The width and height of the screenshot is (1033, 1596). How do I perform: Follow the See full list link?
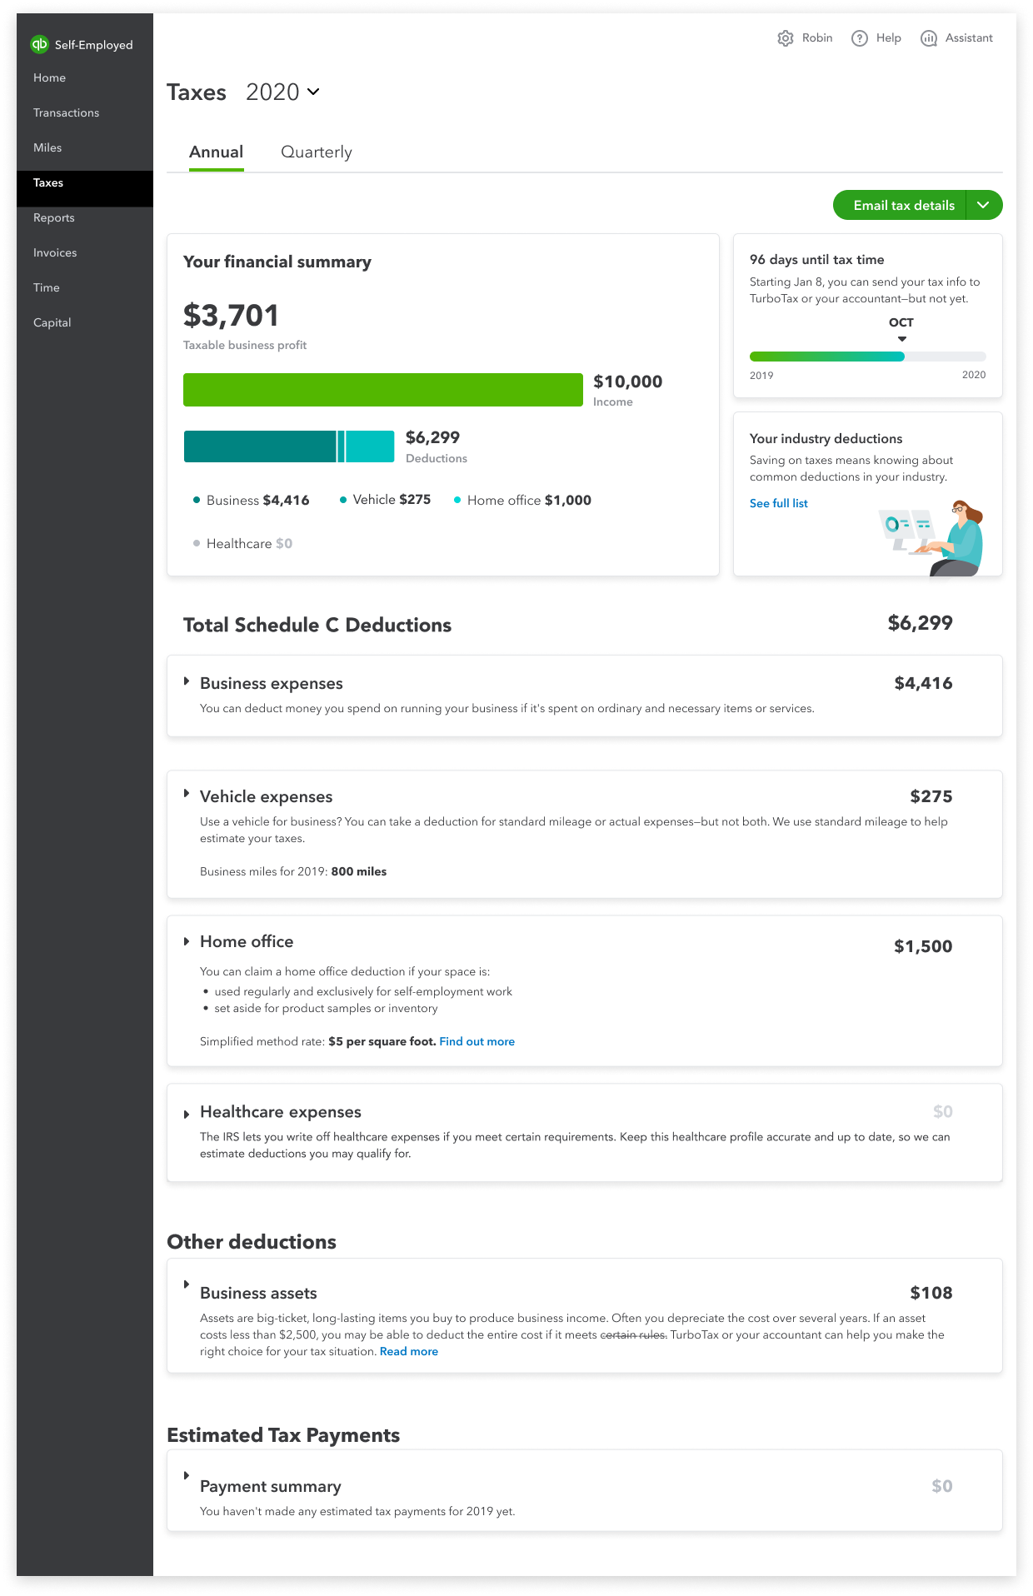778,503
